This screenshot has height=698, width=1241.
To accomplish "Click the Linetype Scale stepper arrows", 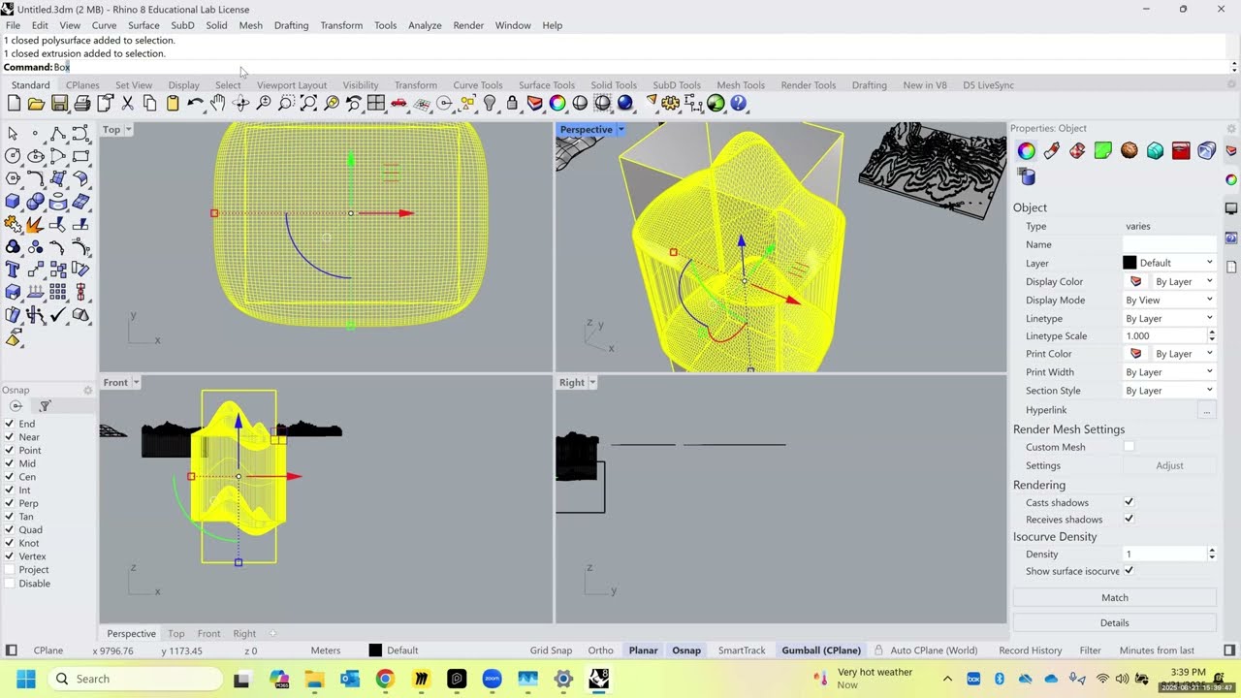I will [x=1211, y=335].
